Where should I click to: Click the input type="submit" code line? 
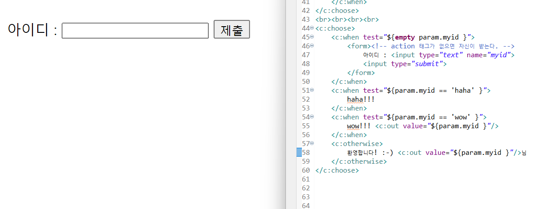click(405, 64)
